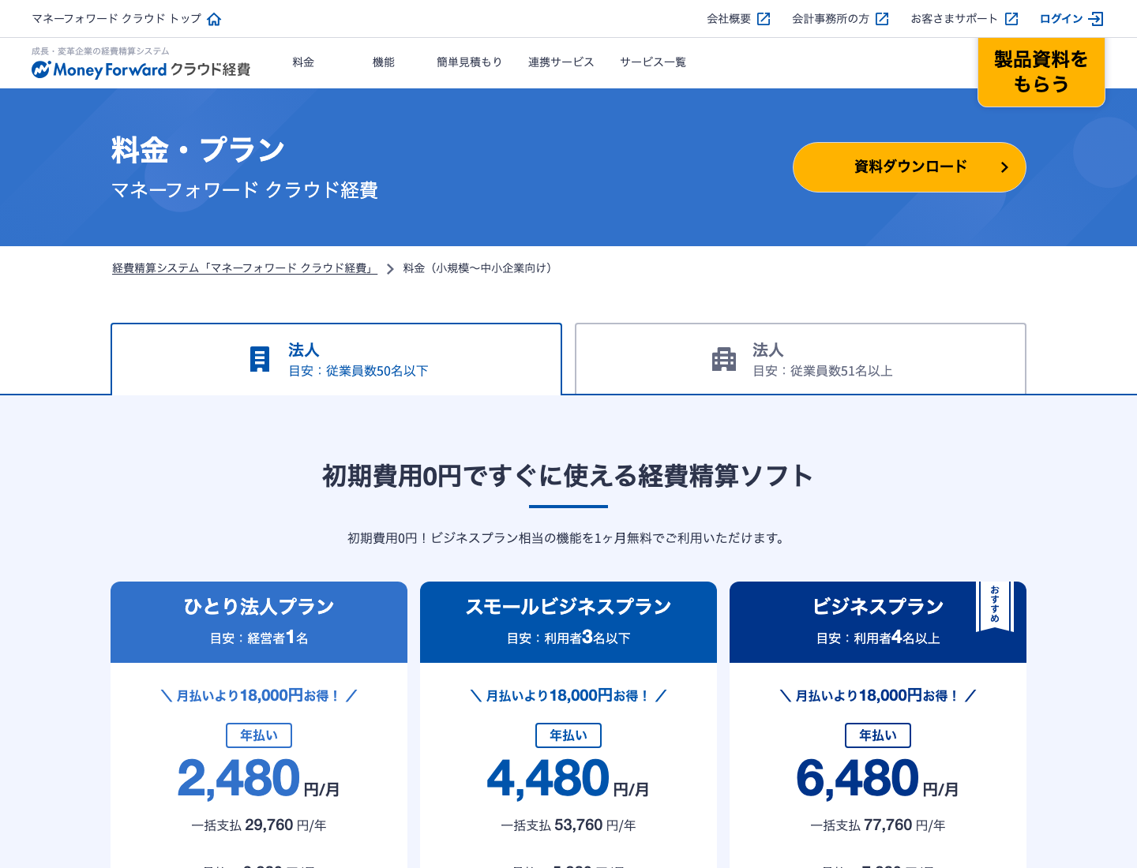The width and height of the screenshot is (1137, 868).
Task: Click 月払いより18,000円お得 text in ひとり法人プラン card
Action: 259,696
